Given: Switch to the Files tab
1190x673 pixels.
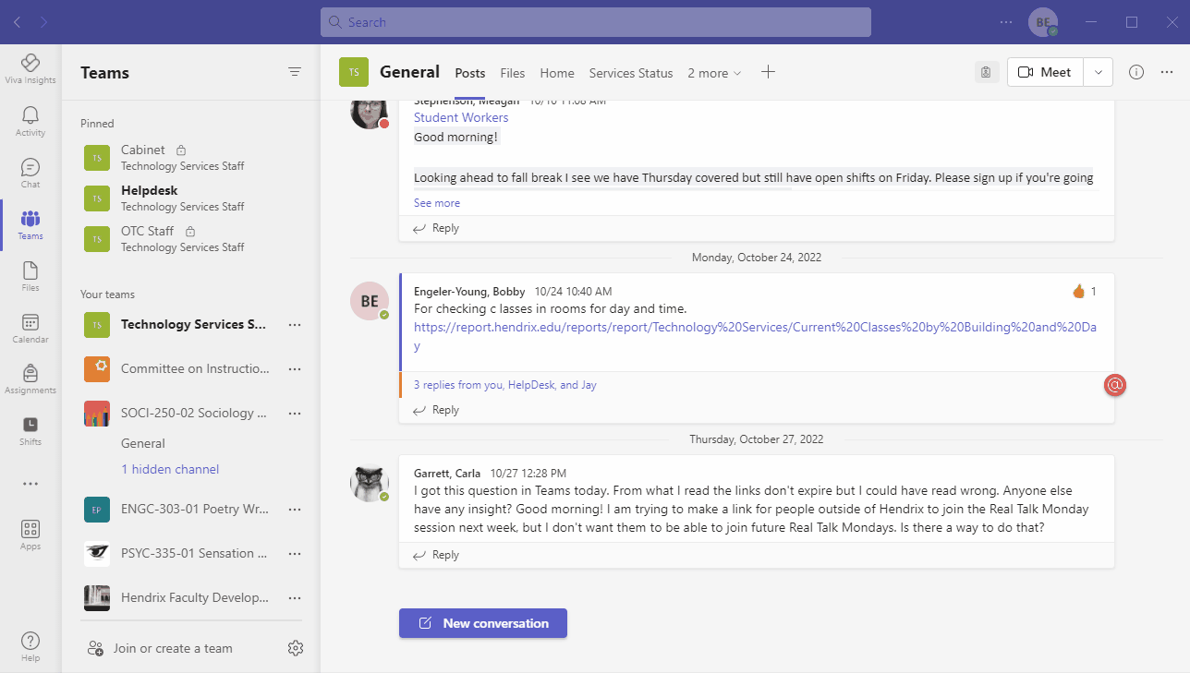Looking at the screenshot, I should [513, 73].
